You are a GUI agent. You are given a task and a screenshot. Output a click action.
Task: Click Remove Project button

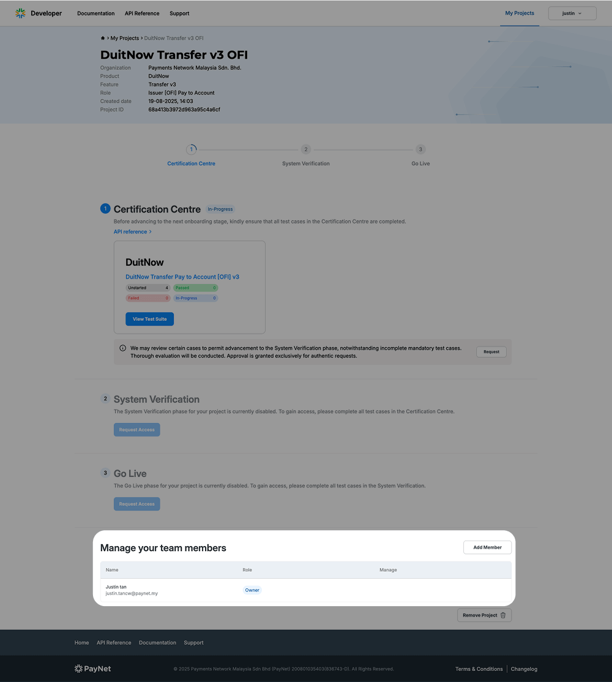(x=484, y=615)
